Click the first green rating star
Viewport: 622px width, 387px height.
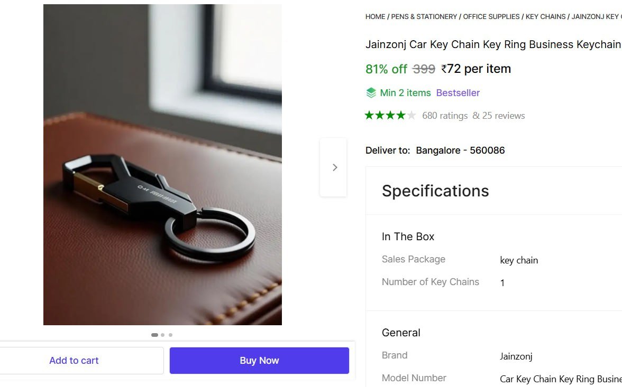point(369,115)
